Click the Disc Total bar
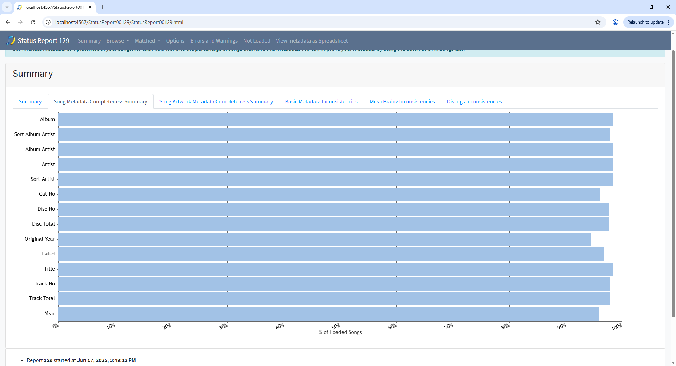 [334, 224]
